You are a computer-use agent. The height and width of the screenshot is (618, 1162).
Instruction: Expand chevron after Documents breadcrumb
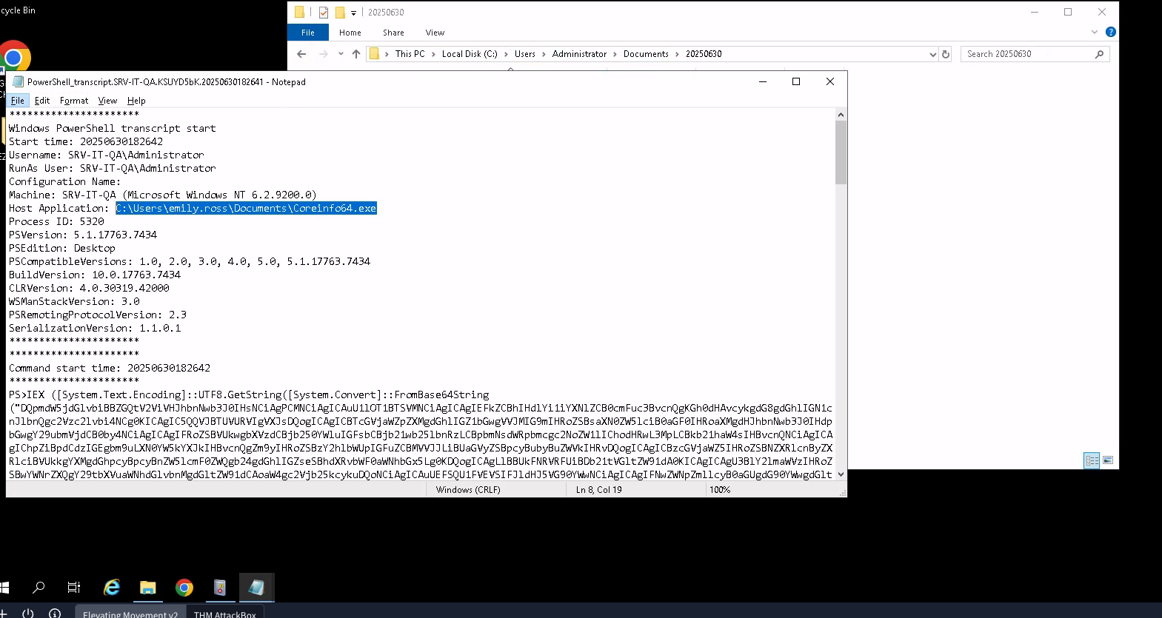tap(677, 54)
